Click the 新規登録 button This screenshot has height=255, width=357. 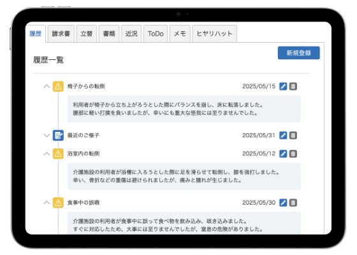click(299, 53)
